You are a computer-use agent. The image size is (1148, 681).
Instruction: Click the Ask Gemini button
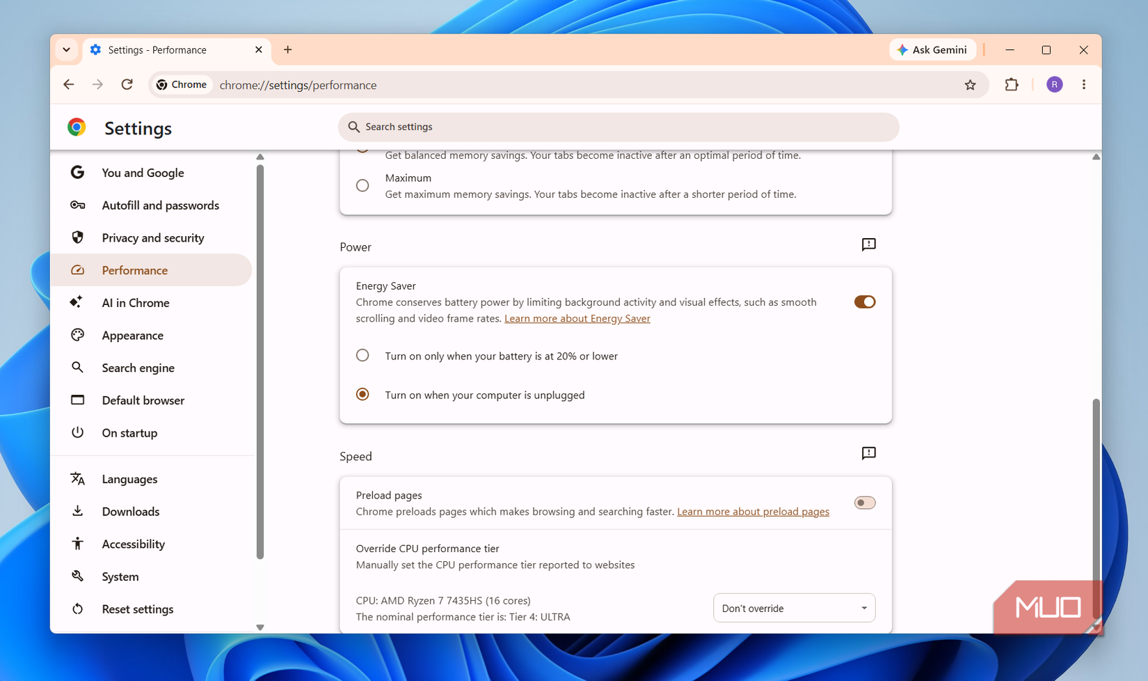pos(932,50)
